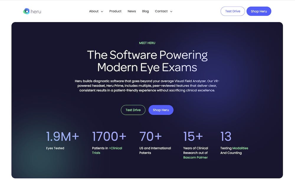Click the 'Eyes Tested' caption
Viewport: 295px width, 183px height.
pyautogui.click(x=55, y=148)
